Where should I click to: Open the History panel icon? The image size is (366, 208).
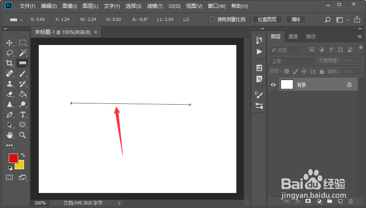point(259,40)
